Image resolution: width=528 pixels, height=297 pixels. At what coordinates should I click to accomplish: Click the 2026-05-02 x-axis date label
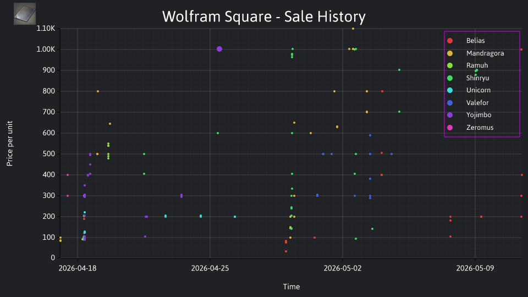(x=343, y=268)
